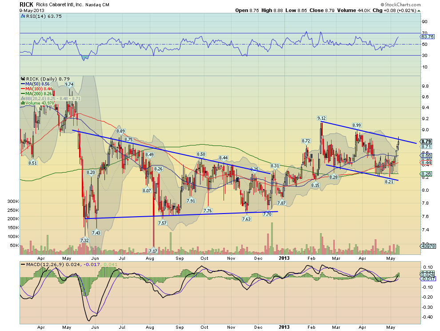Click the Volume 44.0K header value
This screenshot has width=440, height=331.
click(x=354, y=10)
